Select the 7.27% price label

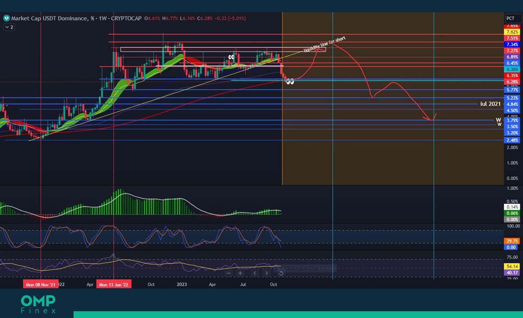pyautogui.click(x=512, y=51)
